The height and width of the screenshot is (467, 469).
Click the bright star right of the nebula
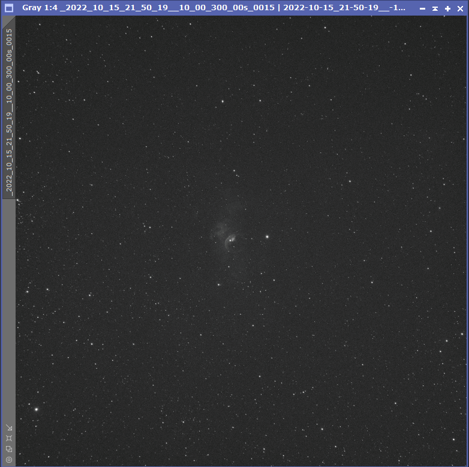pos(267,236)
